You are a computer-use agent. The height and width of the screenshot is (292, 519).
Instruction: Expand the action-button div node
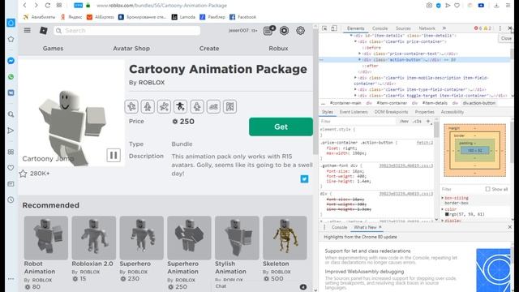click(x=359, y=59)
